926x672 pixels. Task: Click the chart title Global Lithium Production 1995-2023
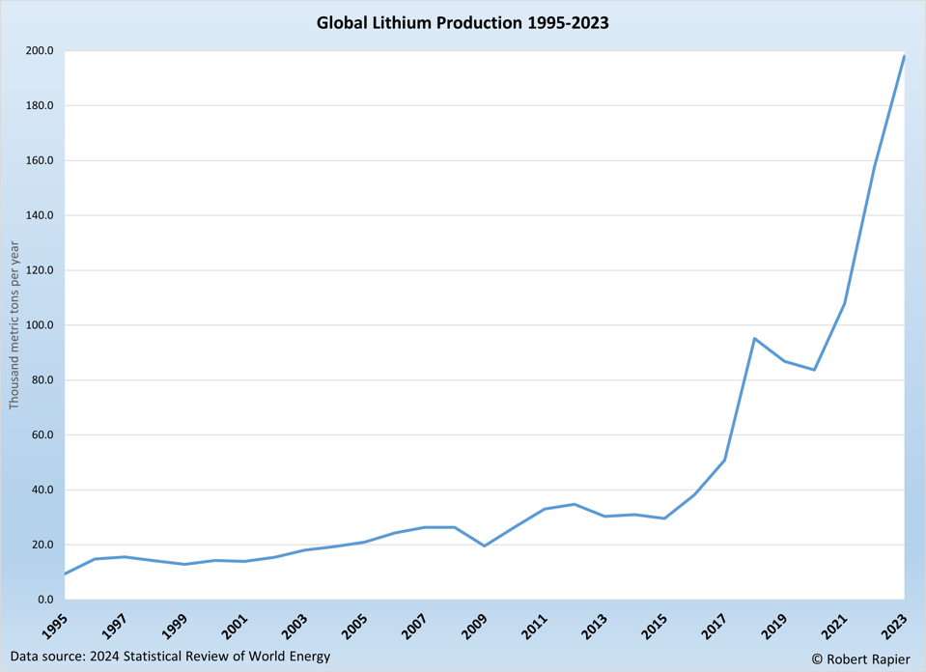pyautogui.click(x=462, y=23)
